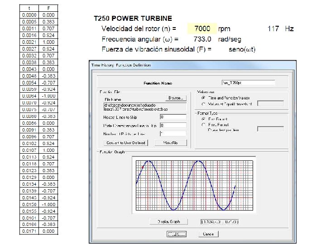Click the Header Lines to Skip field
326x244 pixels.
coord(173,117)
